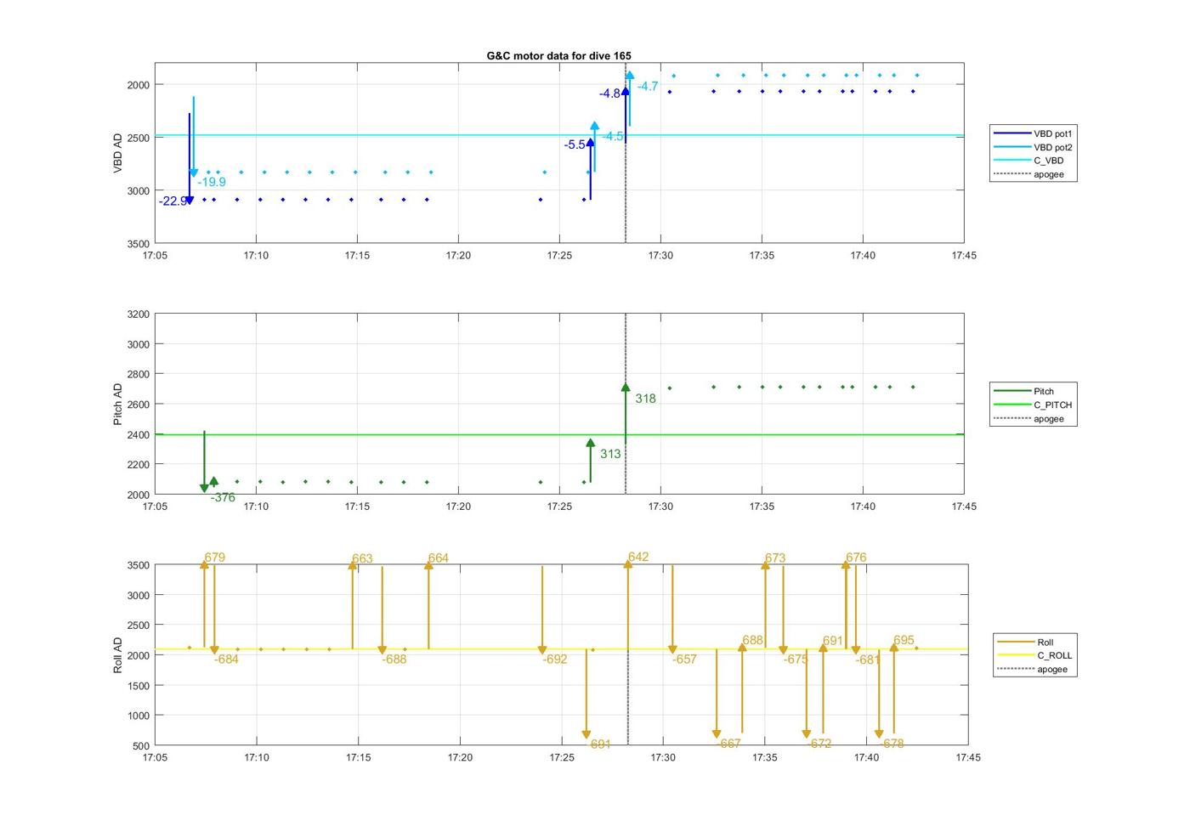This screenshot has width=1190, height=838.
Task: Click the -376 annotation on the Pitch plot
Action: 223,498
